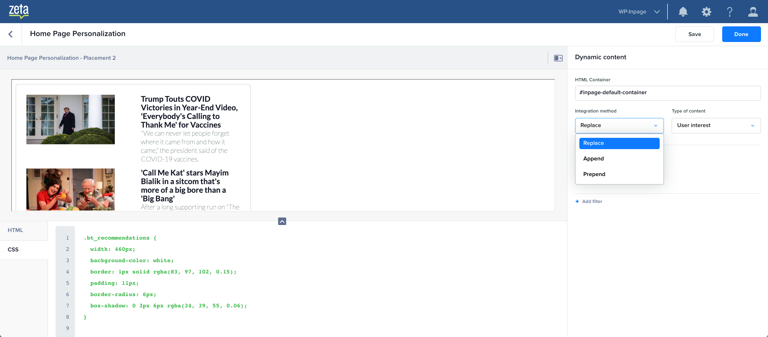The height and width of the screenshot is (337, 768).
Task: Open the user profile icon
Action: 753,12
